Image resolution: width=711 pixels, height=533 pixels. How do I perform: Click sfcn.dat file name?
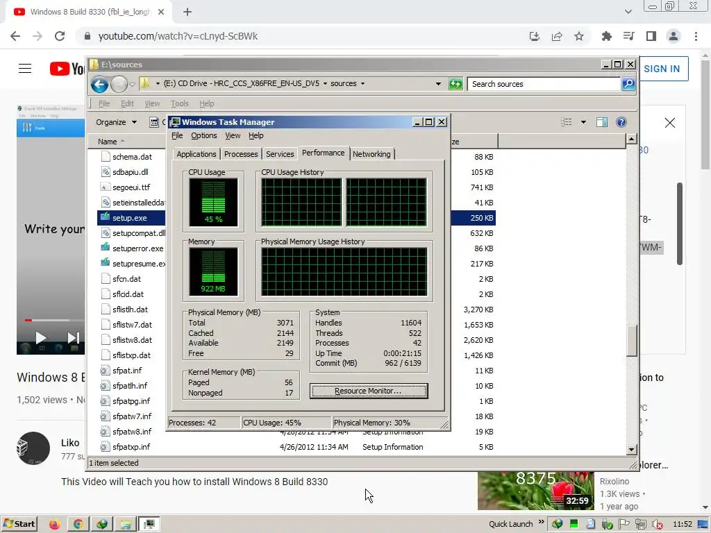pos(126,279)
